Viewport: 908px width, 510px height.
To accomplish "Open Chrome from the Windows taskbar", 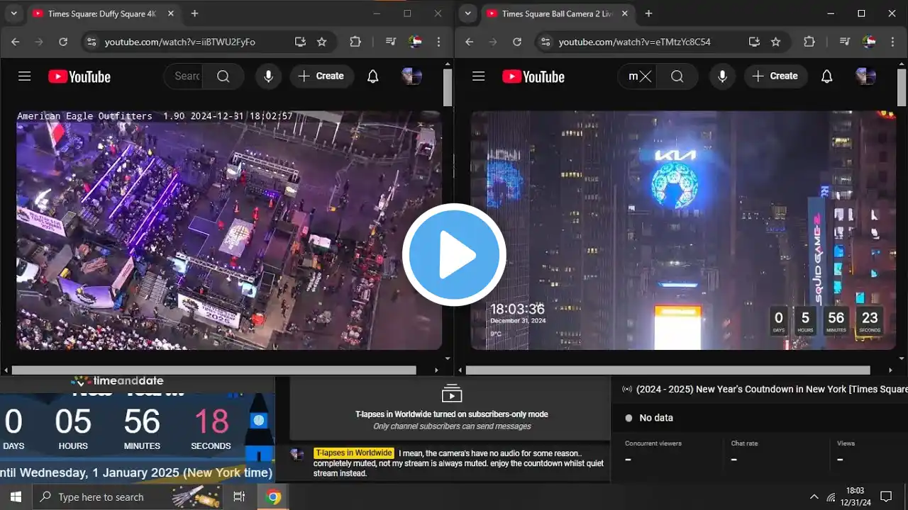I will point(273,497).
